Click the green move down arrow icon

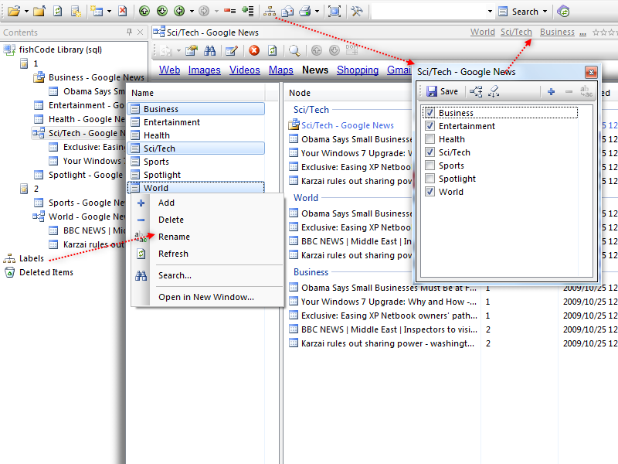(x=162, y=12)
